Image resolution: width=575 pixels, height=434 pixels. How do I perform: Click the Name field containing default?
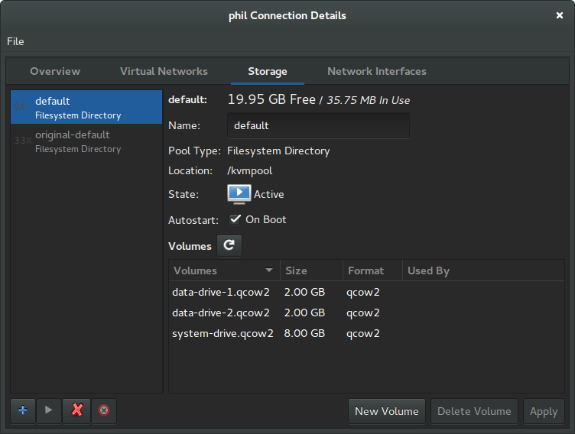click(318, 125)
